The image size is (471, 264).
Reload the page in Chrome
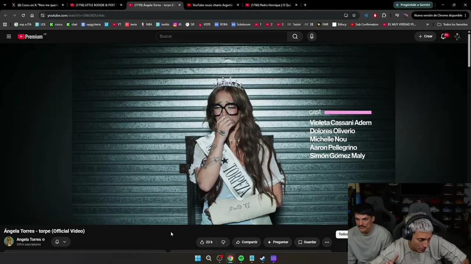[x=23, y=15]
